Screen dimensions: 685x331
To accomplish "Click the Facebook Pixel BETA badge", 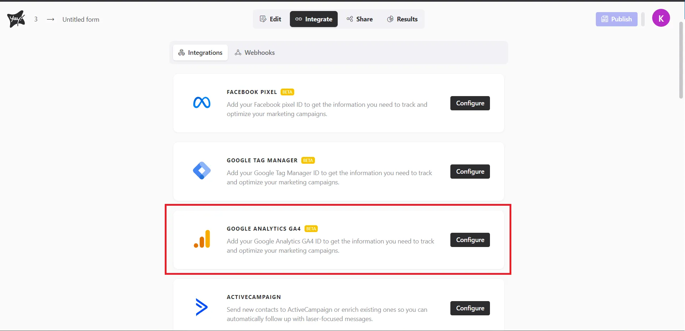I will point(287,92).
